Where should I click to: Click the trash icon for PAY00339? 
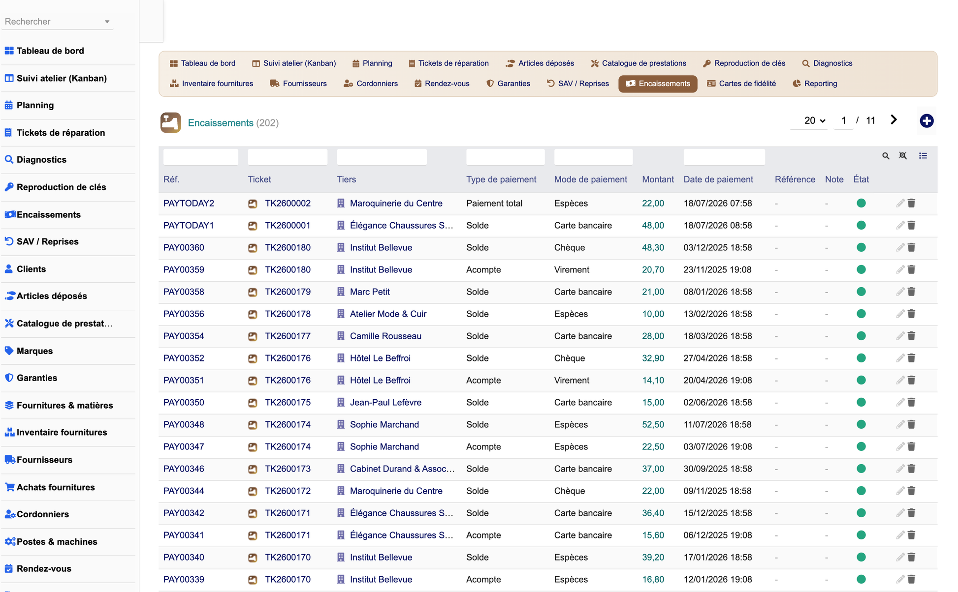(x=911, y=579)
